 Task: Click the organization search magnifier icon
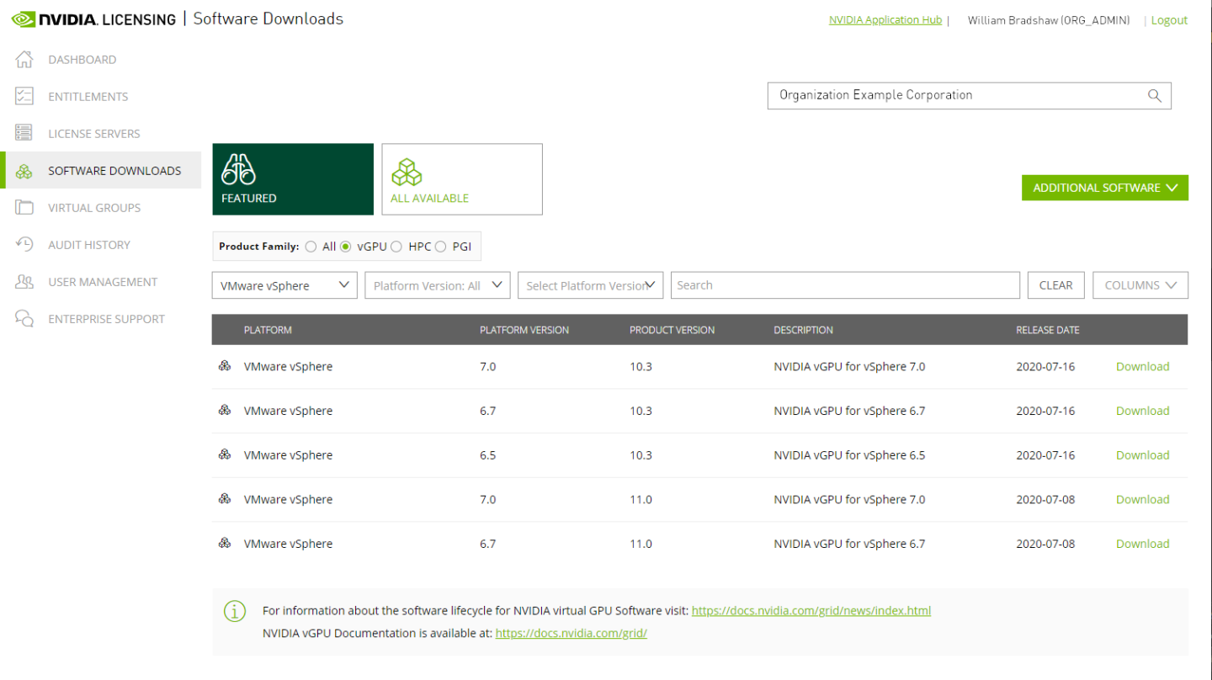(x=1154, y=96)
